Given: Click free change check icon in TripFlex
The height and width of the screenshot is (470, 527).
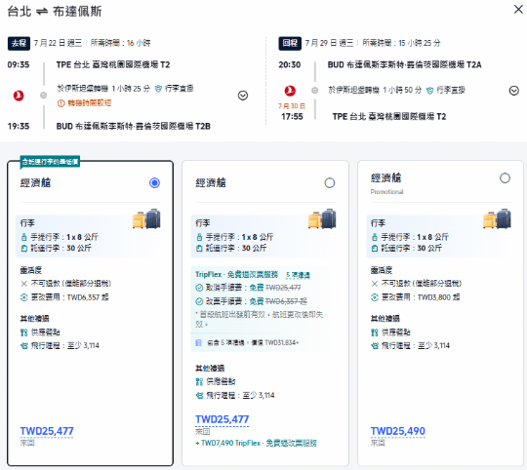Looking at the screenshot, I should (x=199, y=301).
